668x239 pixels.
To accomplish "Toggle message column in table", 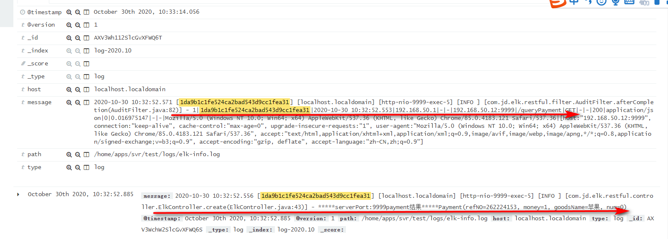I will [x=86, y=102].
